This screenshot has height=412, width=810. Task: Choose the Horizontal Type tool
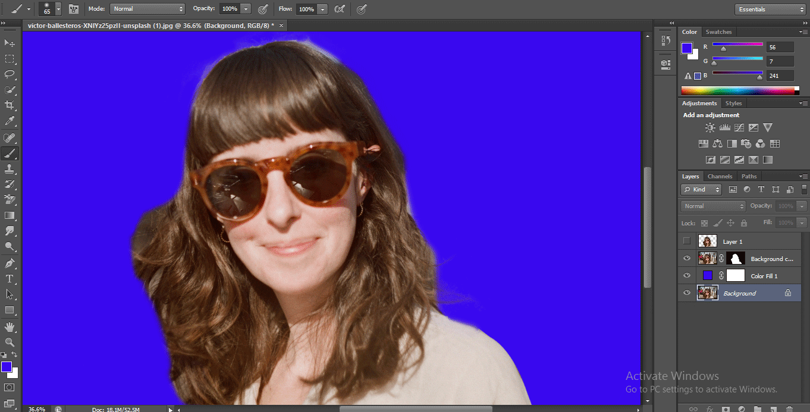point(10,278)
